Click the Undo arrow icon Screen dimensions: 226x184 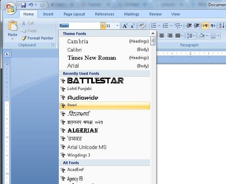(31, 5)
